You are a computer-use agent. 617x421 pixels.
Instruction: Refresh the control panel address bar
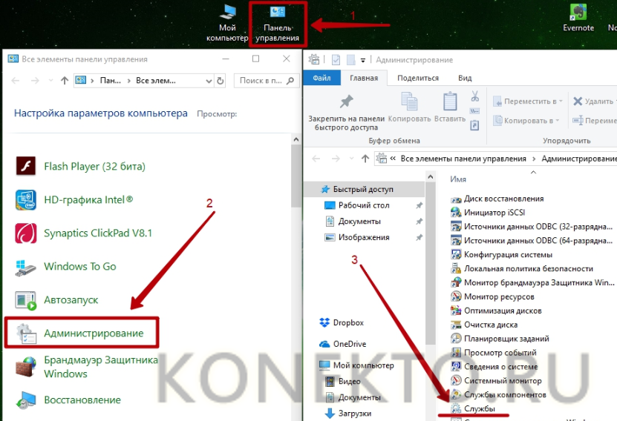point(221,81)
